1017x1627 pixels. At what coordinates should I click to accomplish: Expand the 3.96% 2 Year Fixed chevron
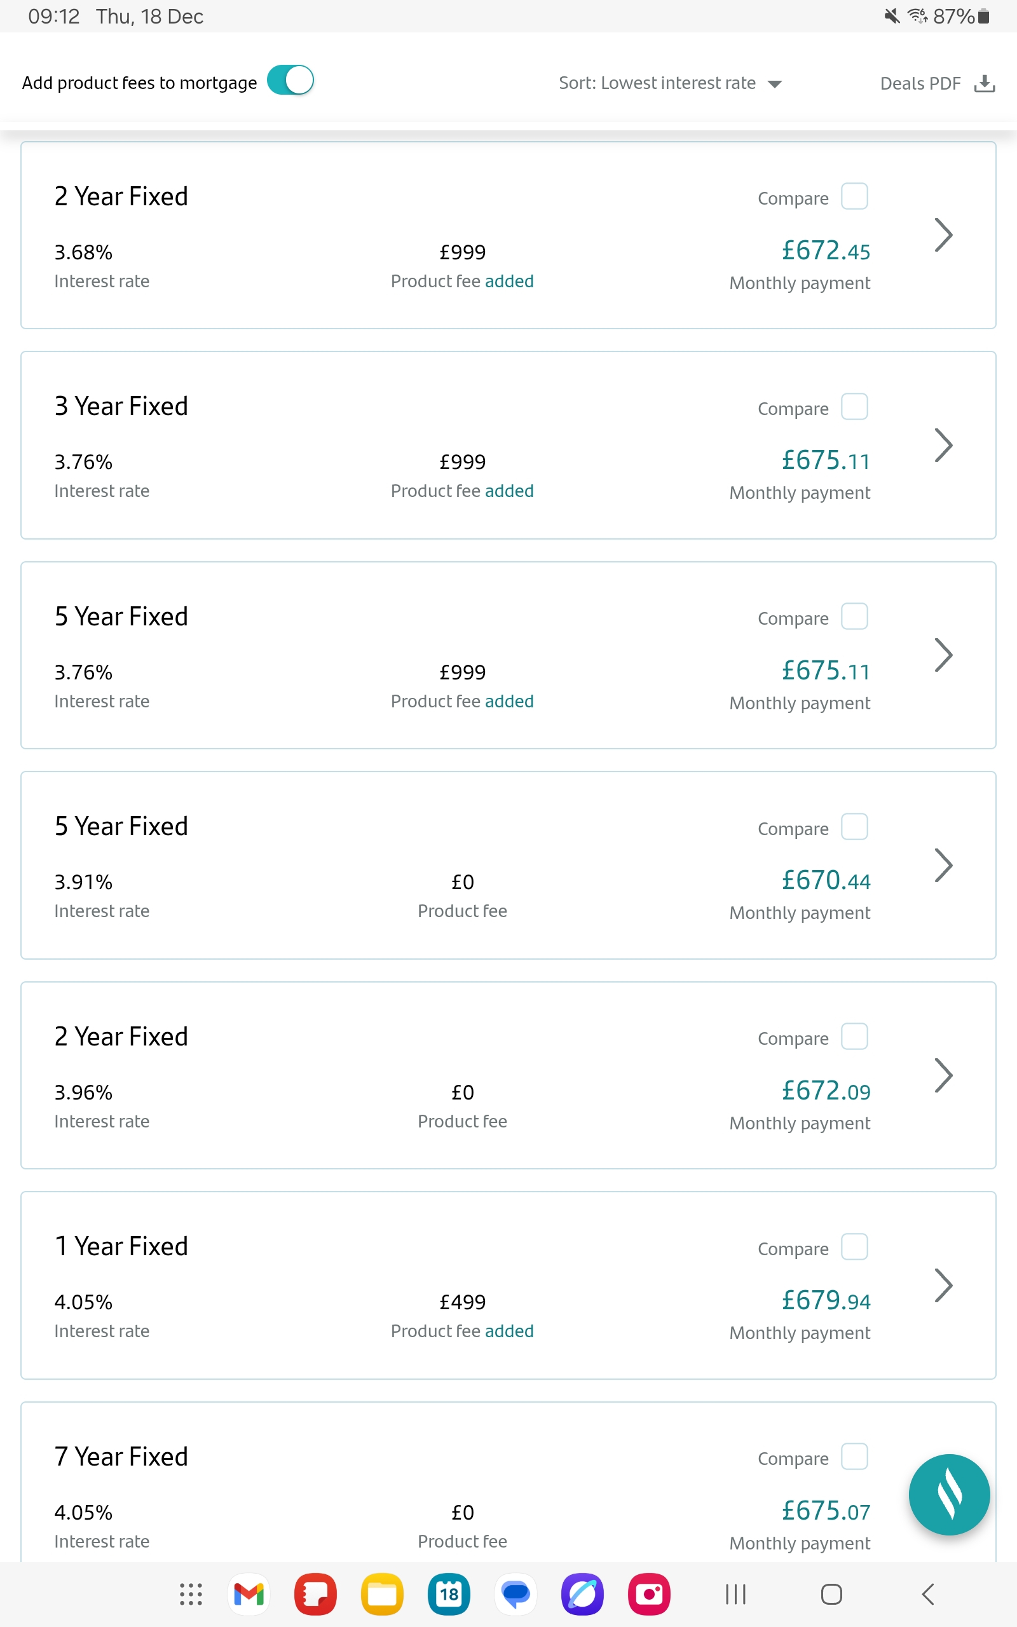943,1075
